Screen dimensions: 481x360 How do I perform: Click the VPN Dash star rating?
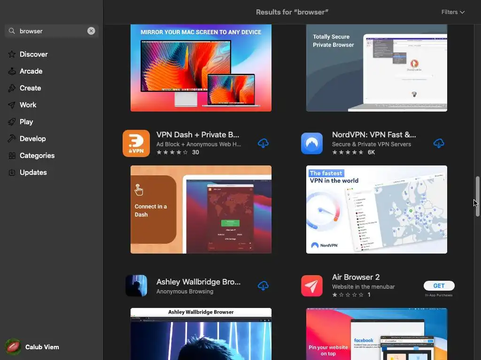(x=172, y=152)
